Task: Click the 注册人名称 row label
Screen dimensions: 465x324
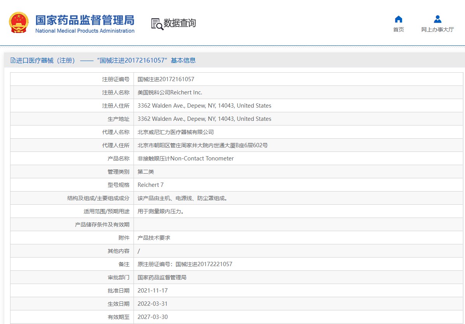Action: click(x=116, y=92)
